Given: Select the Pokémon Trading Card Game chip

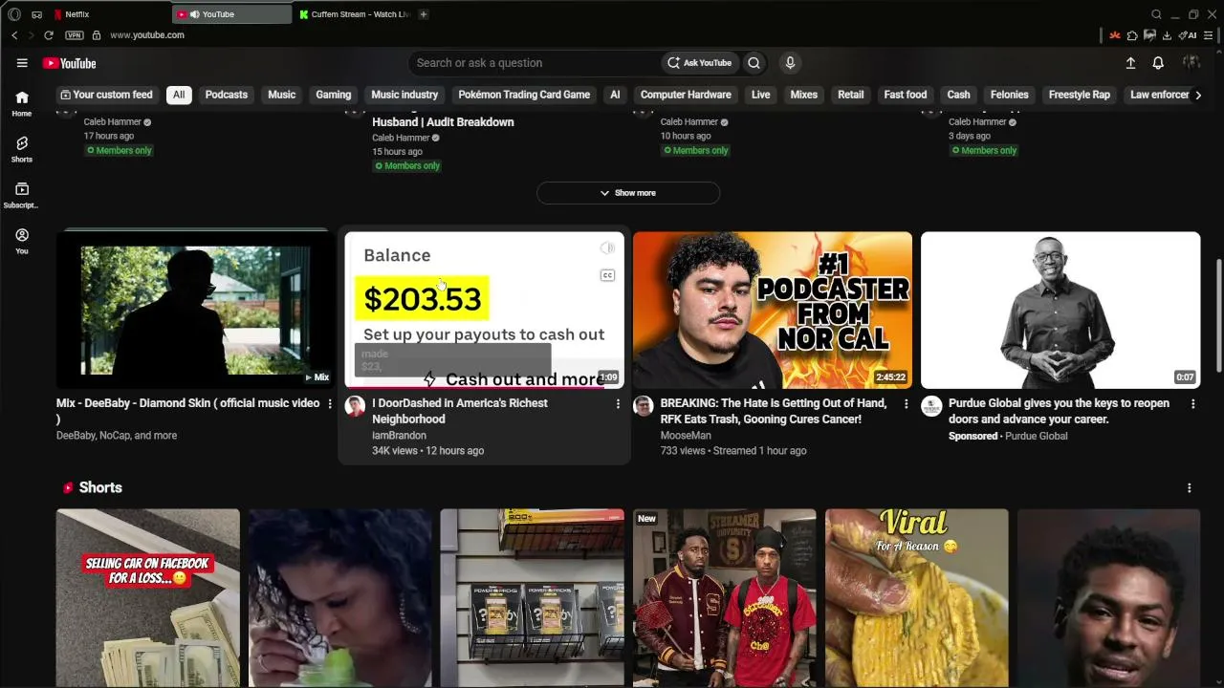Looking at the screenshot, I should [524, 95].
